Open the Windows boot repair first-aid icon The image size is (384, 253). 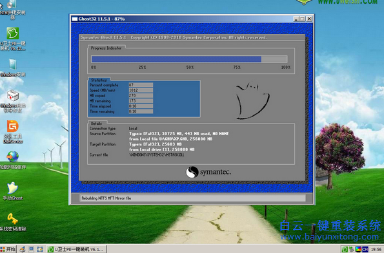12,101
